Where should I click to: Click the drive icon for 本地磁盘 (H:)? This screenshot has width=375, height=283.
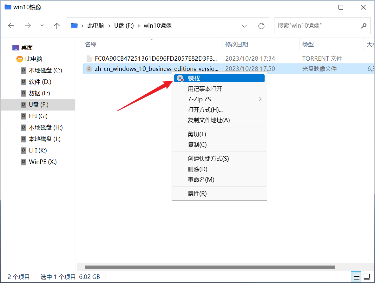coord(23,128)
